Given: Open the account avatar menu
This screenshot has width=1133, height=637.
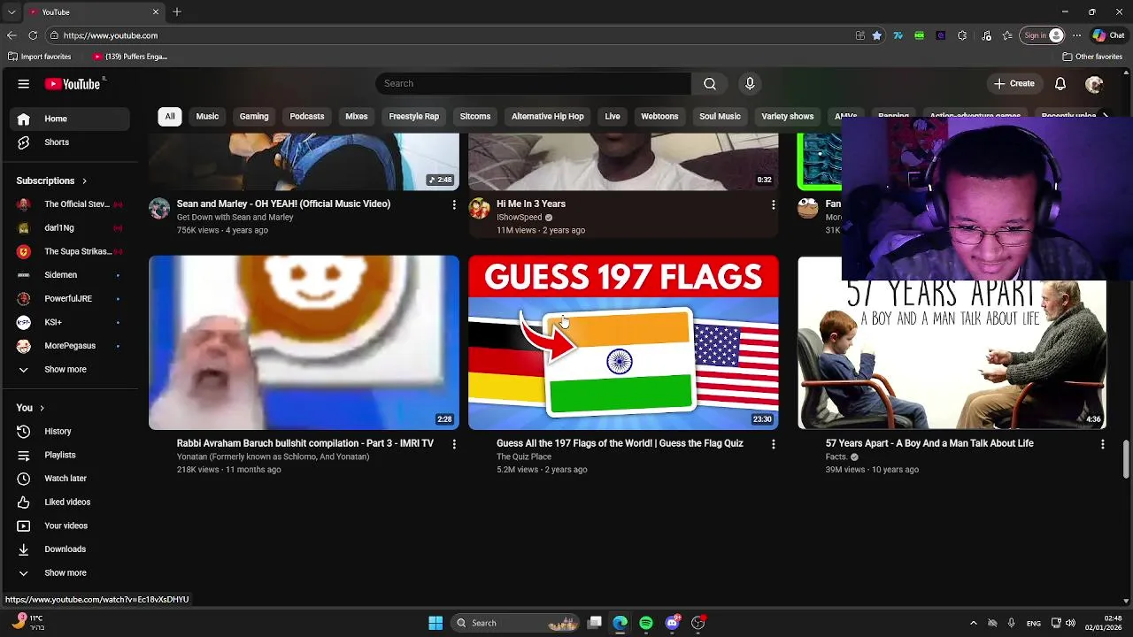Looking at the screenshot, I should (x=1094, y=84).
